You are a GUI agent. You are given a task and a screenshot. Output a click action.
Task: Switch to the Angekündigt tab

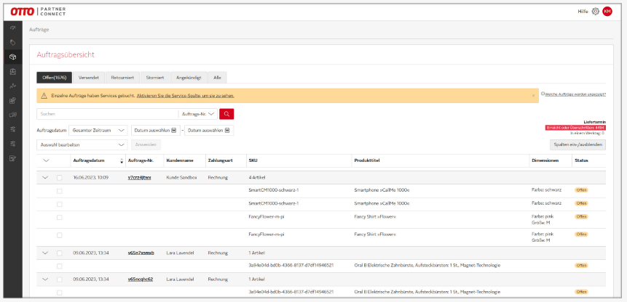click(x=189, y=78)
